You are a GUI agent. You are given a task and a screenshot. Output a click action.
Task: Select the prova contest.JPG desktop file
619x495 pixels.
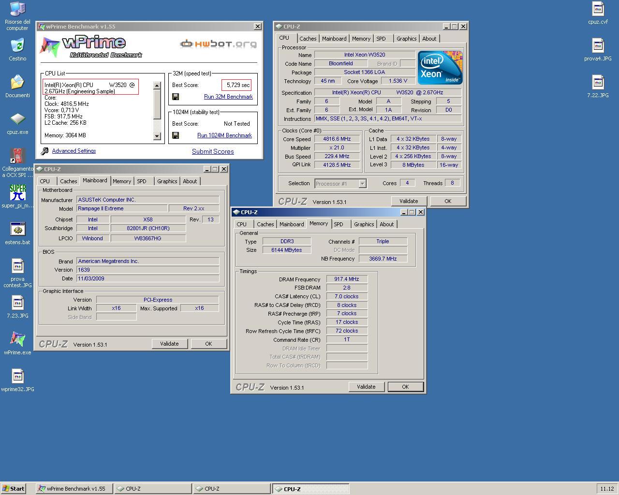[17, 273]
